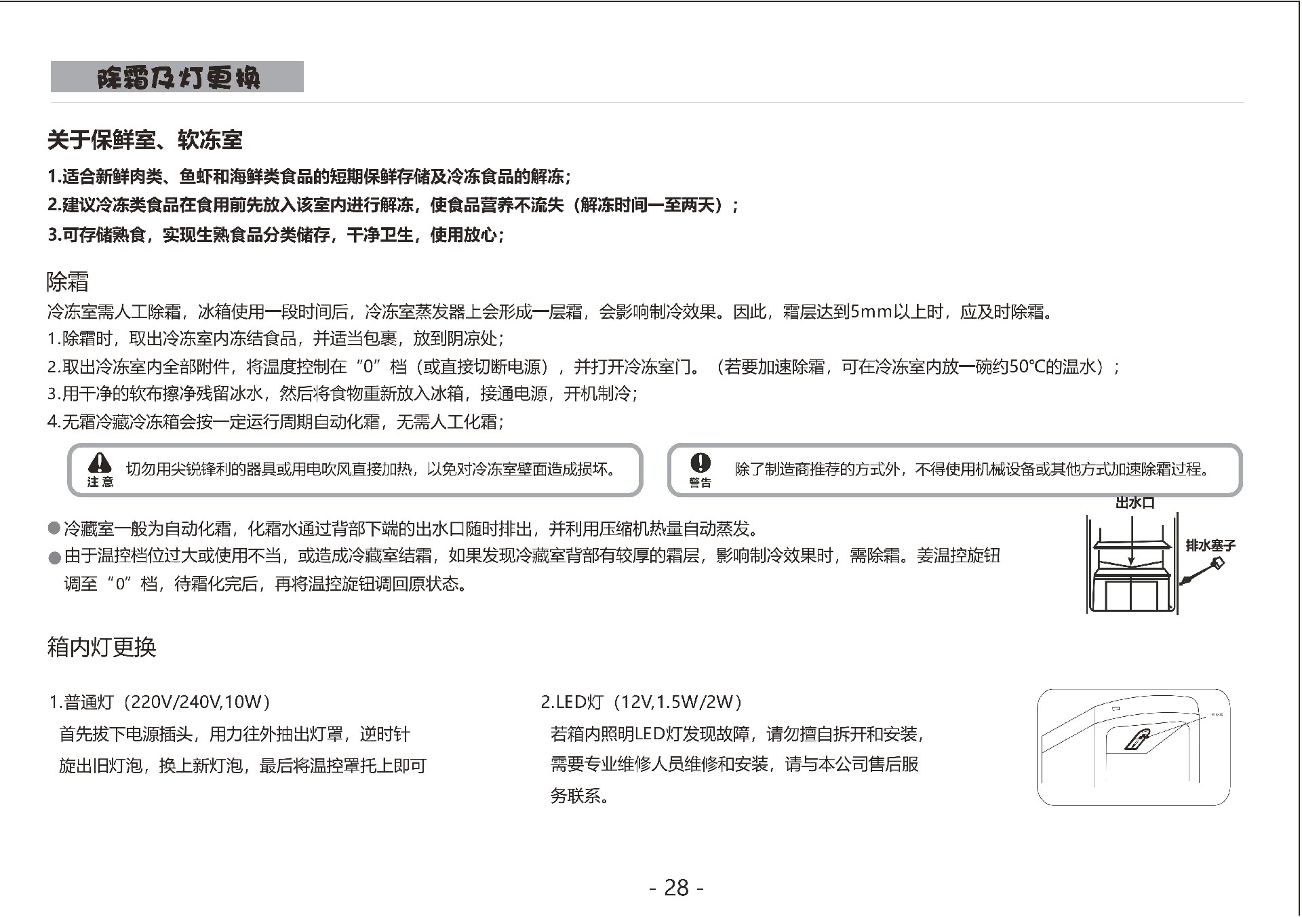Click the 箱内灯更换 section heading
This screenshot has width=1302, height=917.
pos(102,647)
